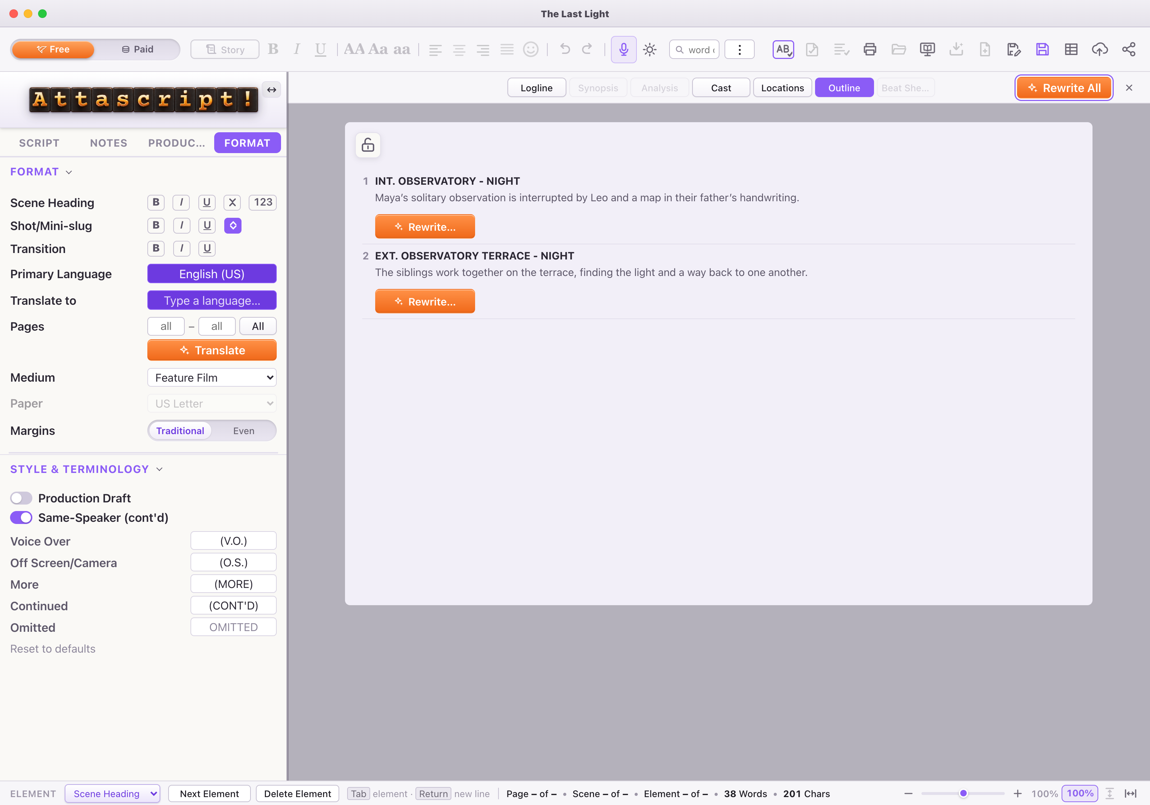Open Primary Language English (US) selector
This screenshot has width=1150, height=805.
[212, 273]
